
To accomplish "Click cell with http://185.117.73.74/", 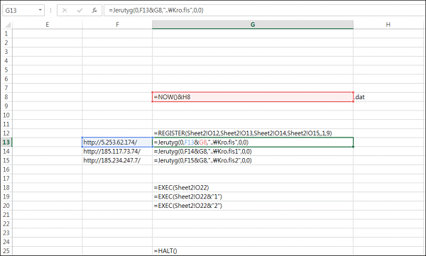I will point(117,151).
